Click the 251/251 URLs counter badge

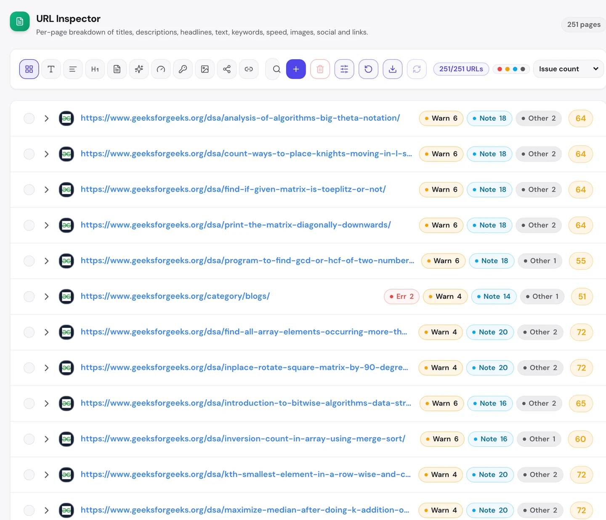pos(461,69)
